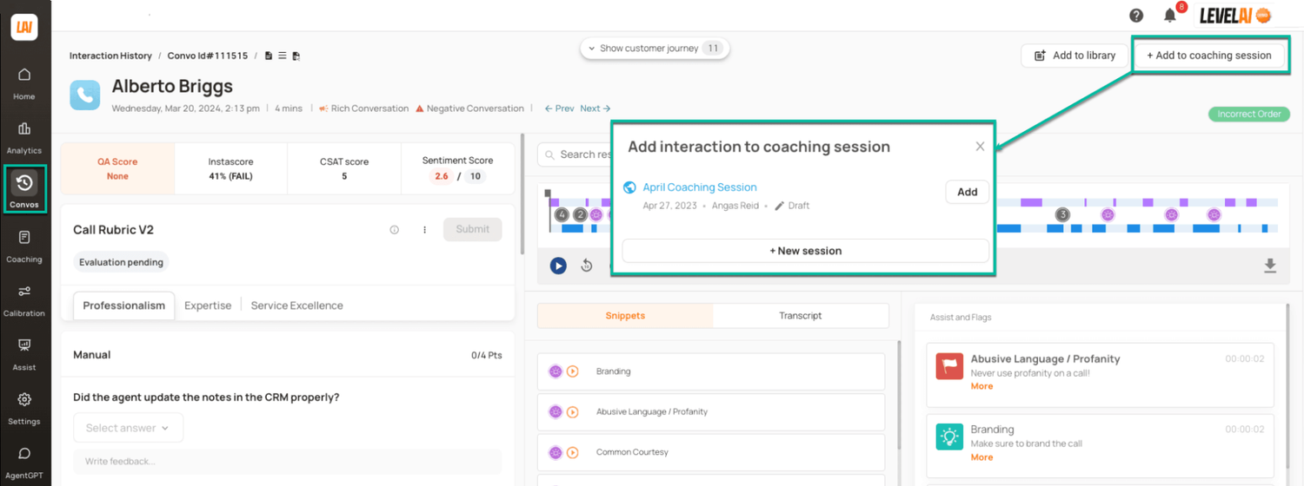Click the LEVEL AI account logo
This screenshot has width=1304, height=486.
(x=1234, y=15)
